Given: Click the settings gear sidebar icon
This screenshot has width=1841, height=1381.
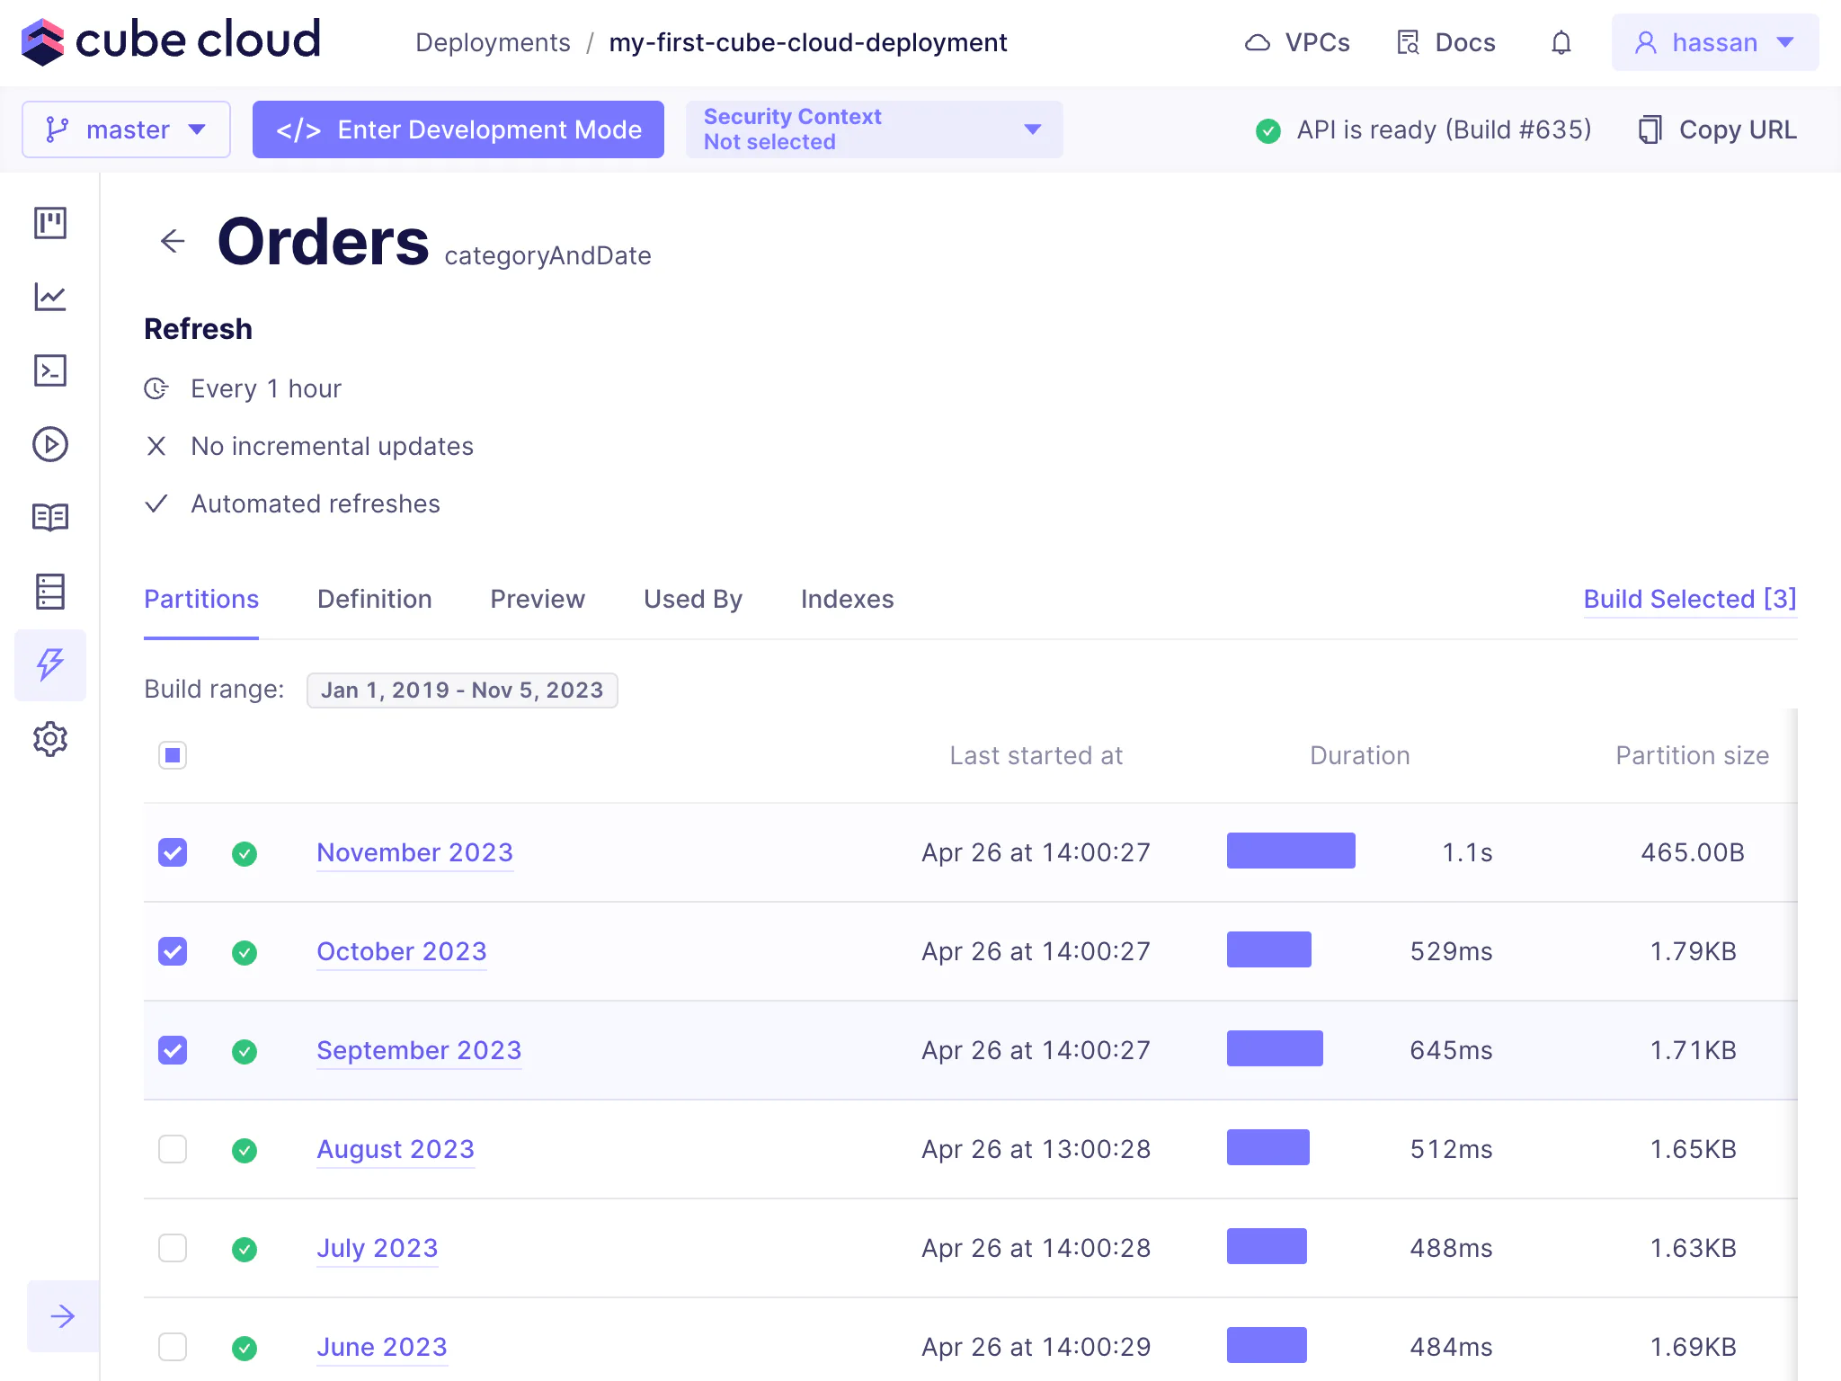Looking at the screenshot, I should [50, 739].
